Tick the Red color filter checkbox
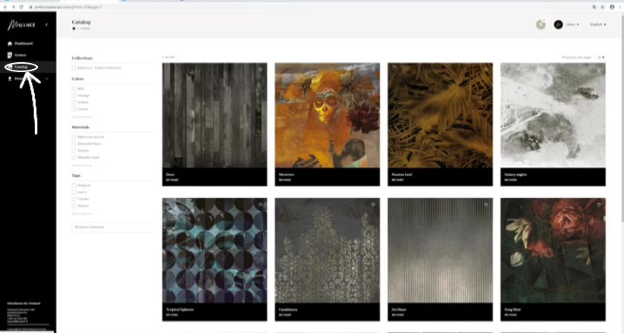624x333 pixels. [x=74, y=89]
